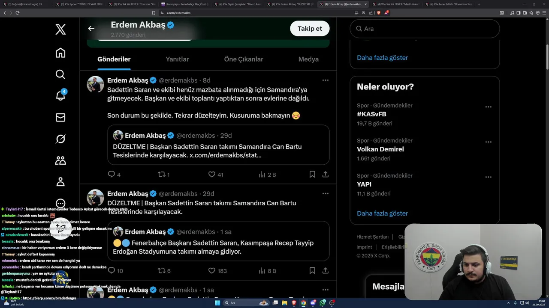Open the browser zoom magnifier icon
The width and height of the screenshot is (549, 308).
[364, 13]
